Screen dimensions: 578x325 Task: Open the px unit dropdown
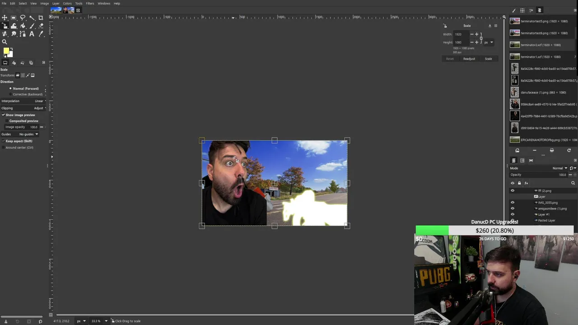tap(489, 42)
